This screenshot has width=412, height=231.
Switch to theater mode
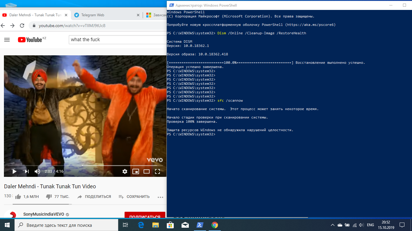pos(147,171)
